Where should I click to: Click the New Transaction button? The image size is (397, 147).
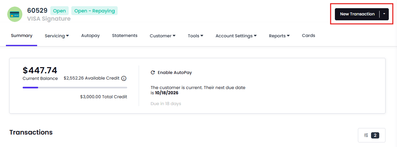(x=357, y=14)
